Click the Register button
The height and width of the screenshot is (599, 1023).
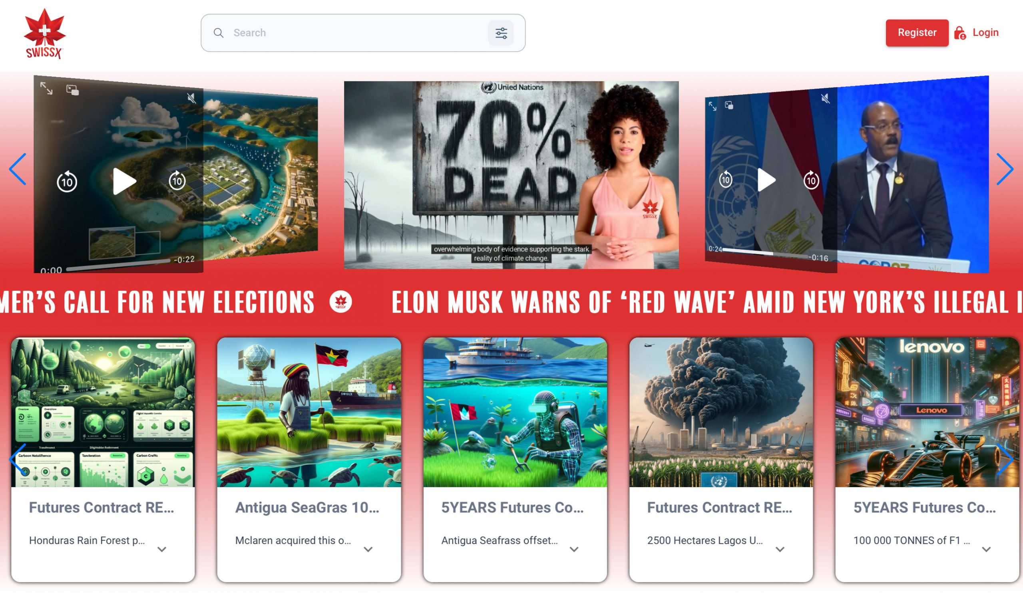coord(917,33)
